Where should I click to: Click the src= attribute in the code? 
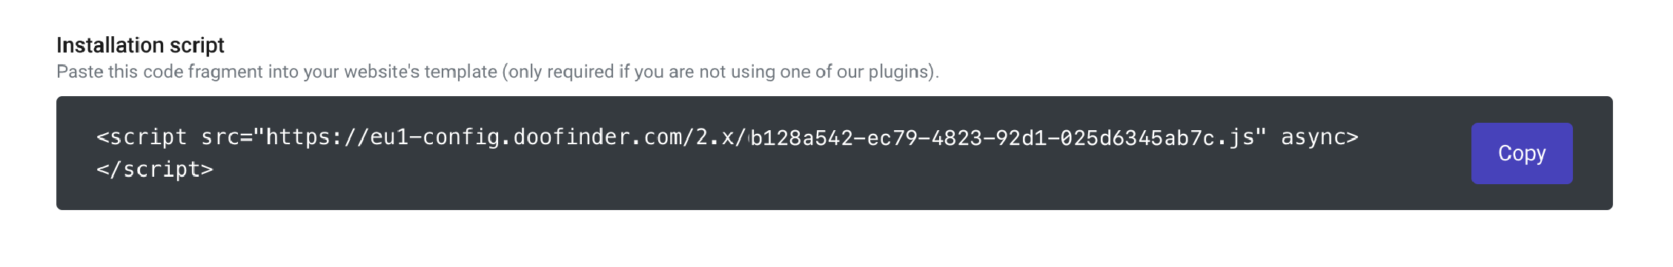(226, 137)
